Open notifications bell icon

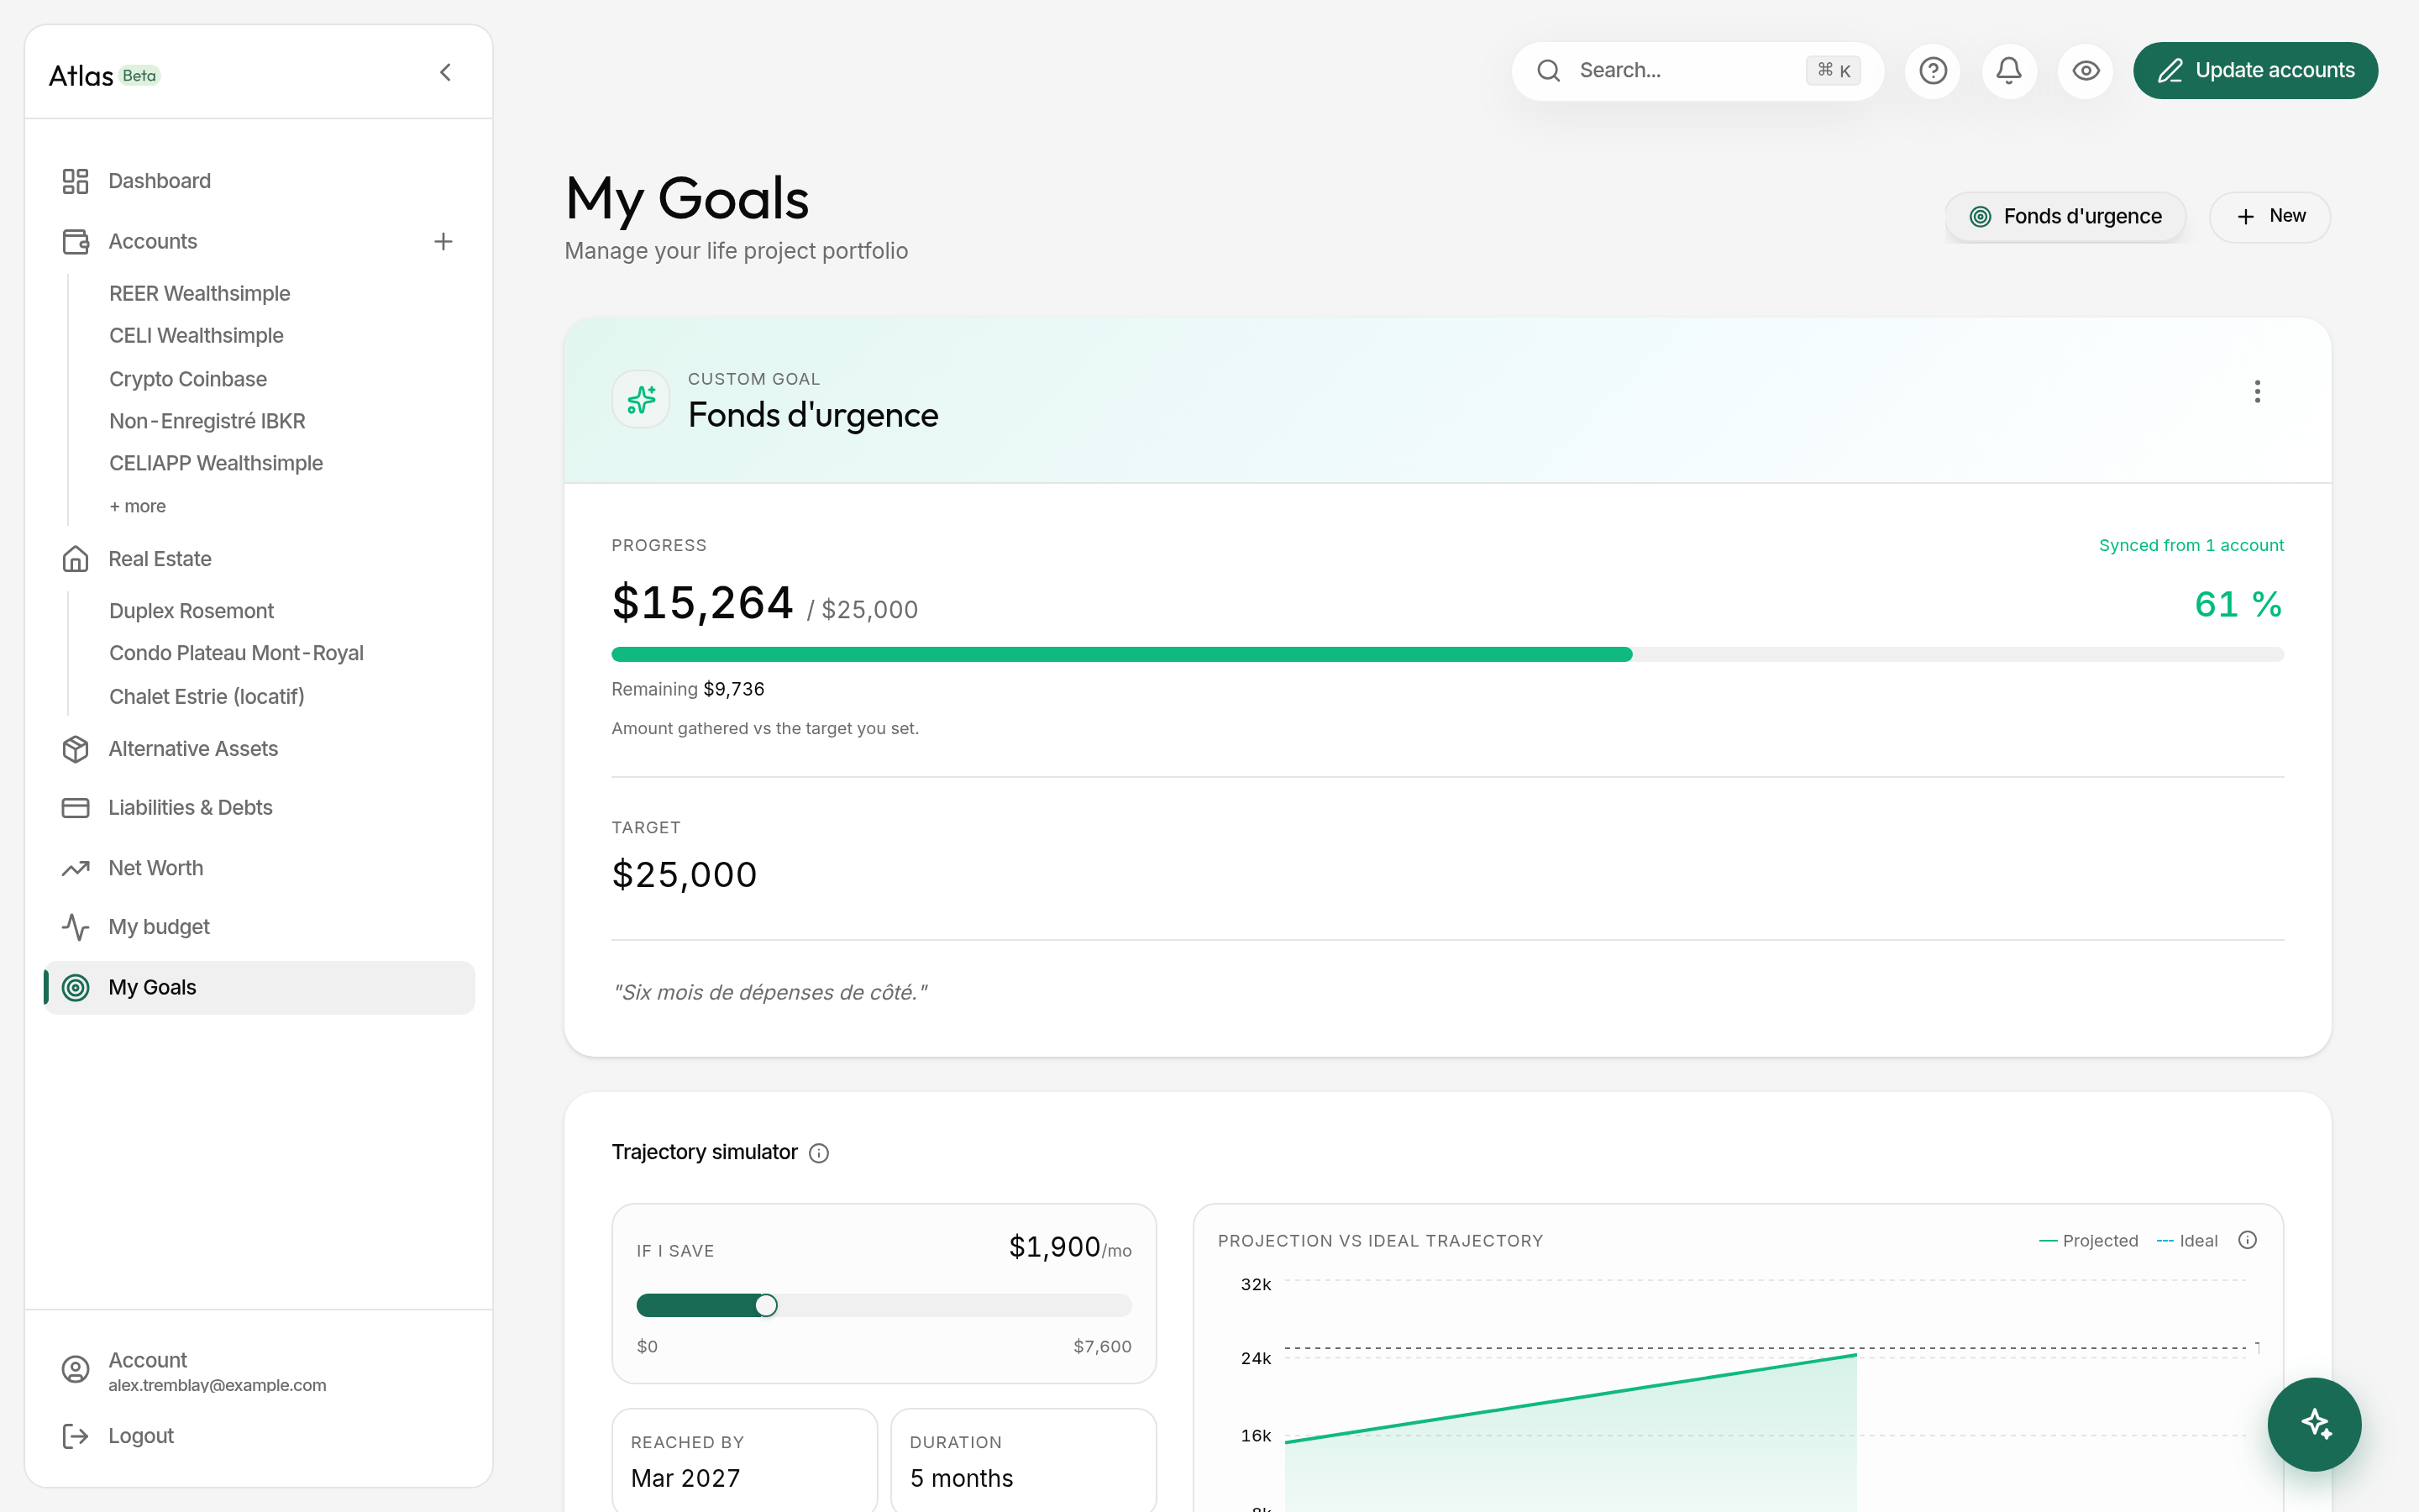point(2008,70)
